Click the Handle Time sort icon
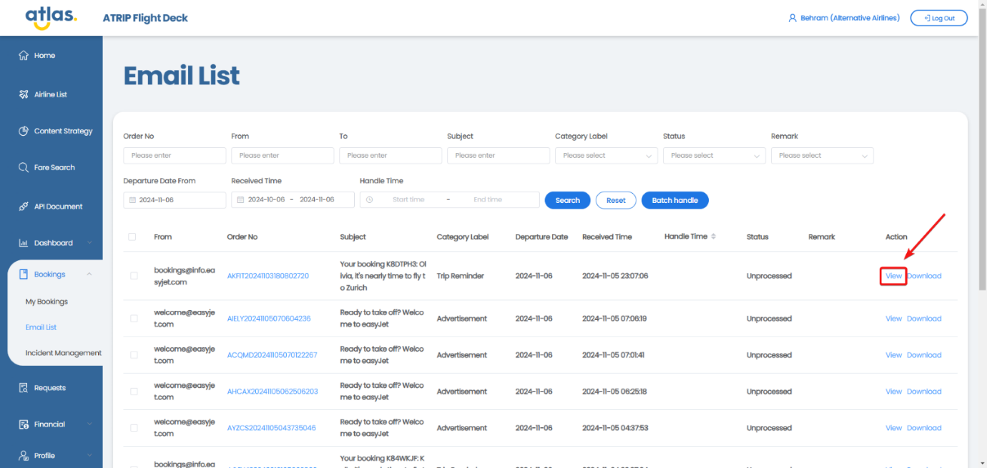 point(713,237)
